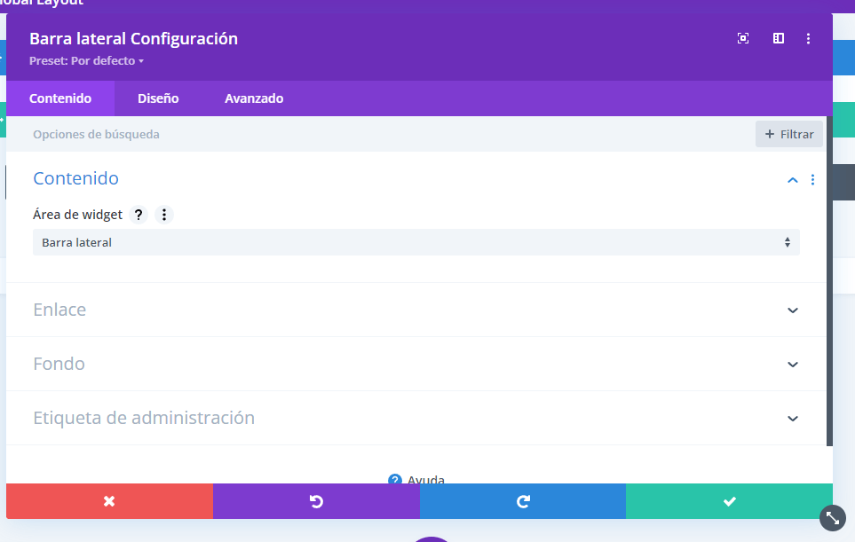This screenshot has width=855, height=542.
Task: Open the Barra lateral widget dropdown
Action: pos(416,242)
